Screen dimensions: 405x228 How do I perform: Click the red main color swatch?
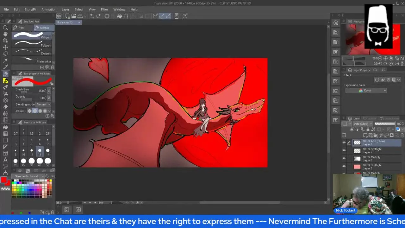coord(3,180)
